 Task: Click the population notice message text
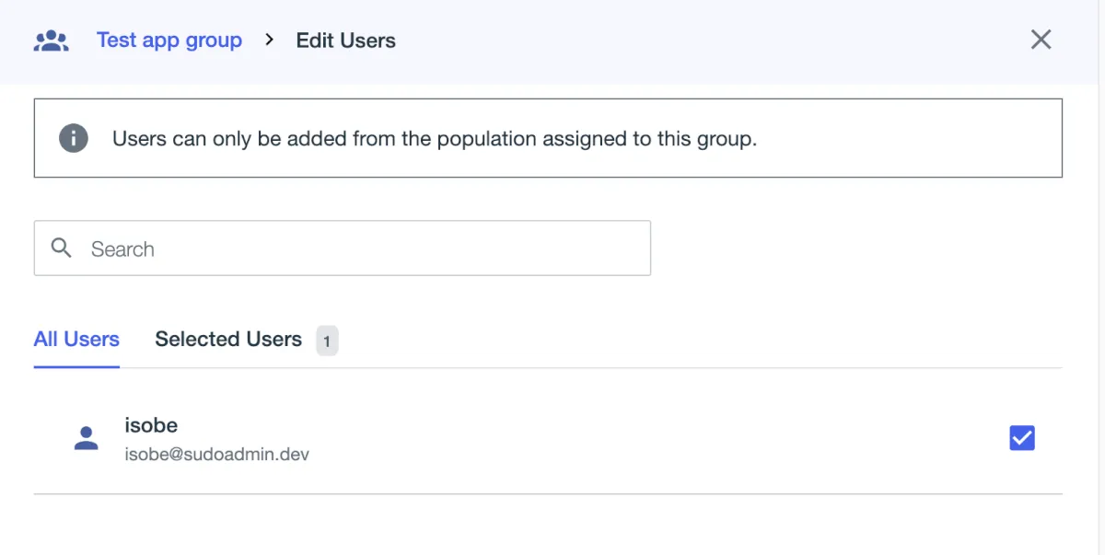[x=434, y=139]
